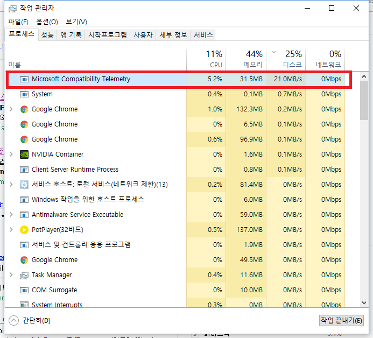Viewport: 373px width, 338px height.
Task: Click the Chrome icon in 96.9MB row
Action: [24, 139]
